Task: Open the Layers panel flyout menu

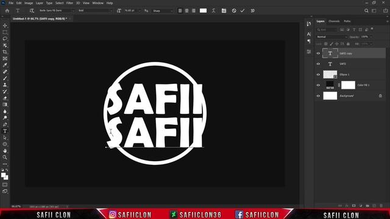Action: click(387, 21)
